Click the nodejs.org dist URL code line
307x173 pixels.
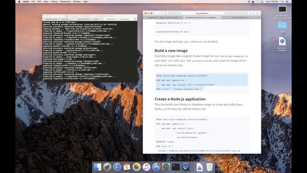click(200, 151)
